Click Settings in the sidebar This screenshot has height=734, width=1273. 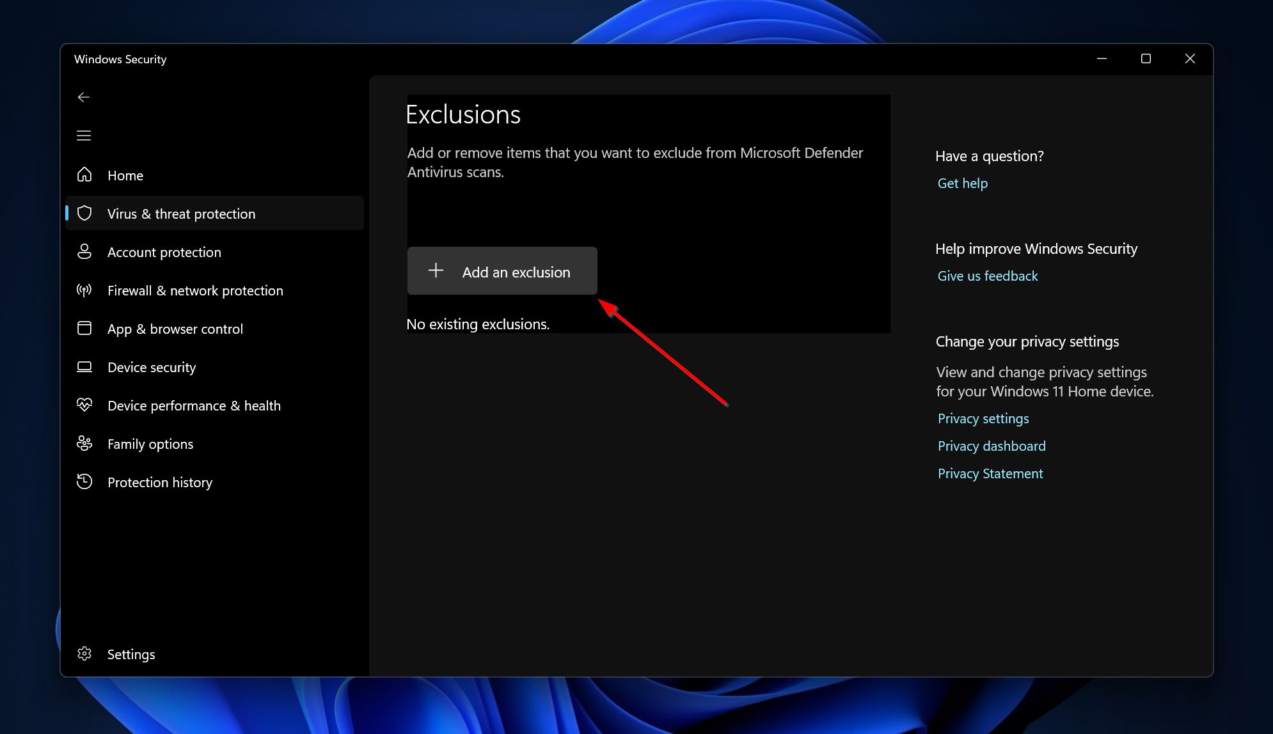[130, 653]
